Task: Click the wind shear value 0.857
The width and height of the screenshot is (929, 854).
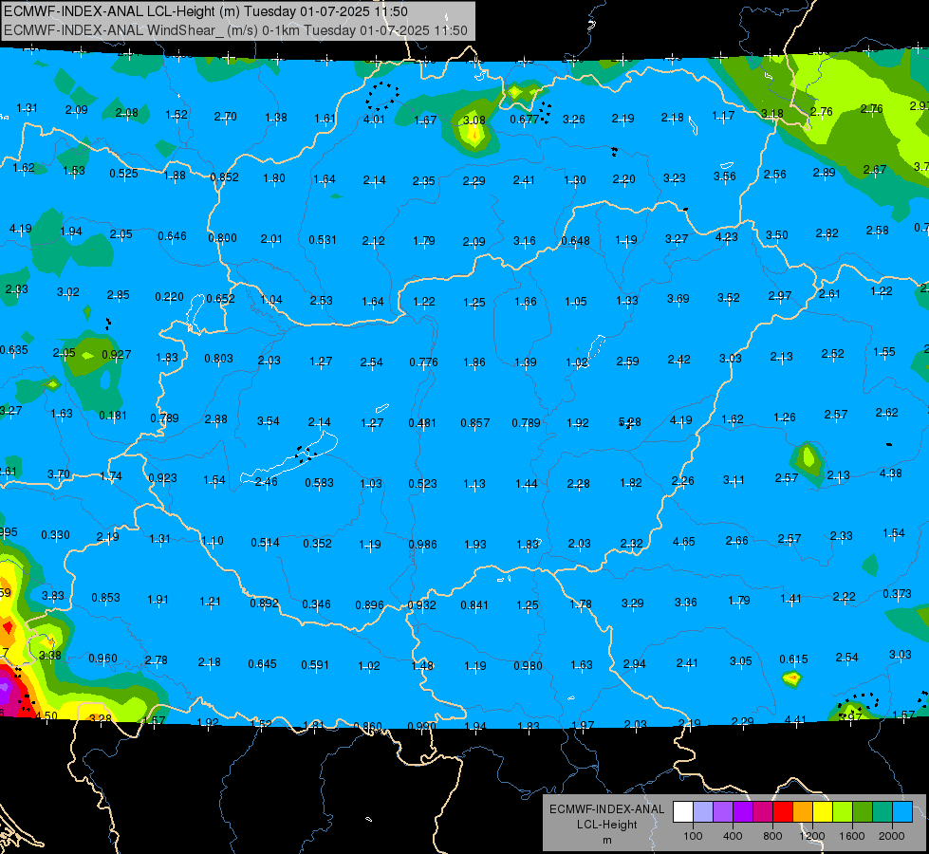Action: pyautogui.click(x=475, y=422)
